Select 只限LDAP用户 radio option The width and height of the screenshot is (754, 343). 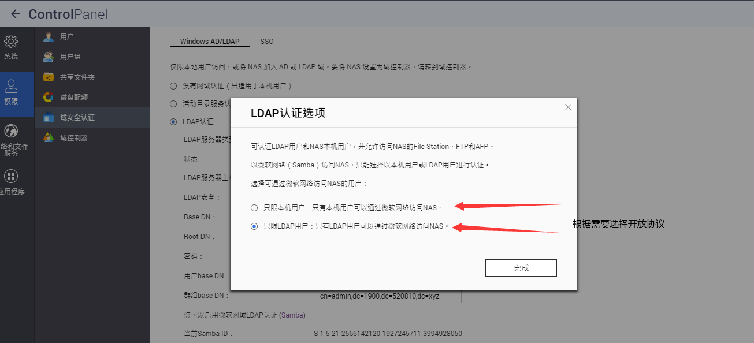254,227
